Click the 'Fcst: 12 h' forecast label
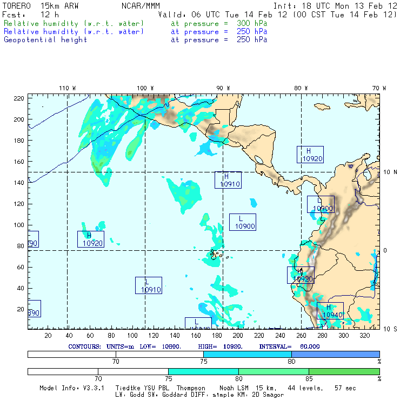 pyautogui.click(x=30, y=15)
